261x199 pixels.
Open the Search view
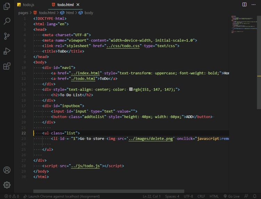tap(7, 21)
